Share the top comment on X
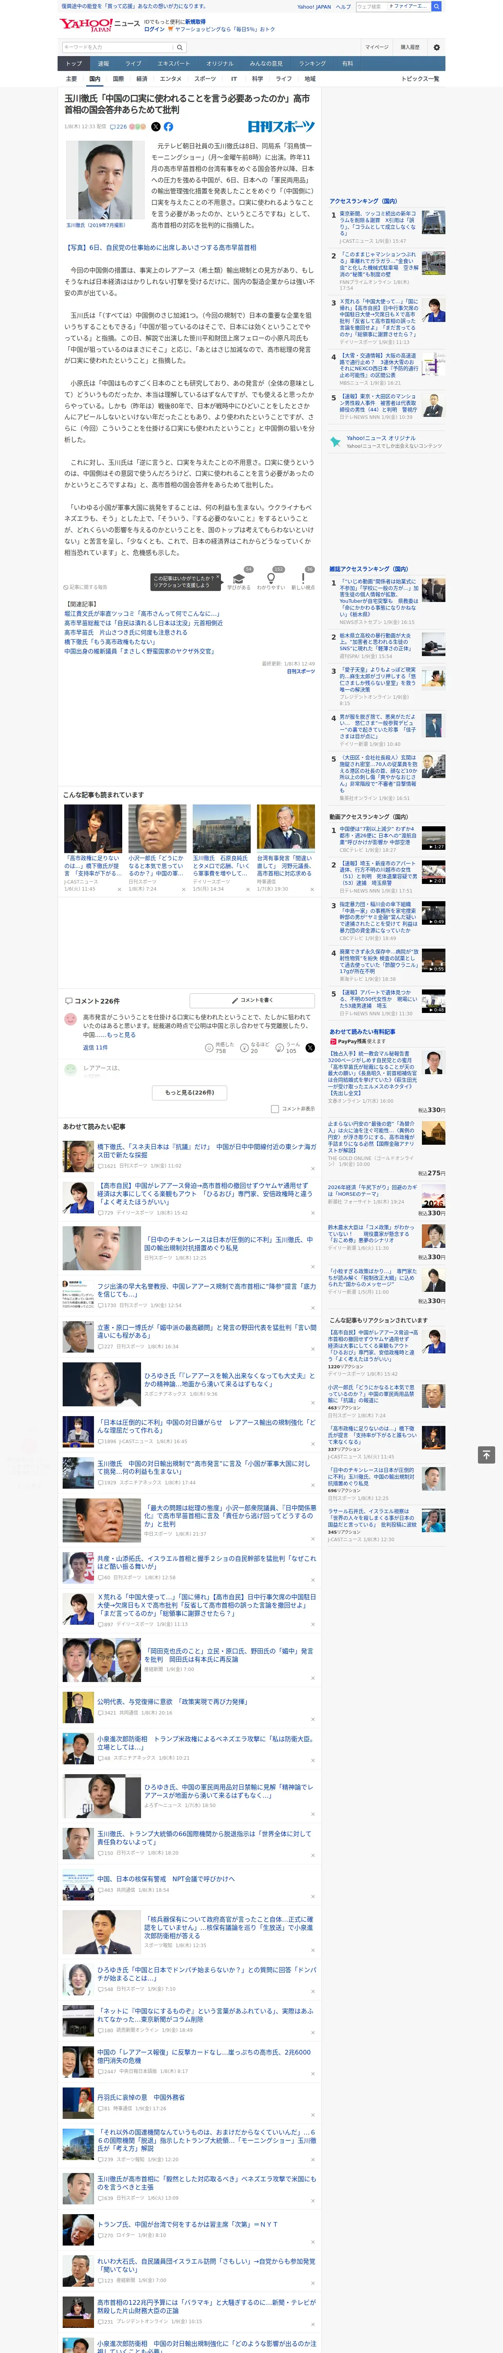503x2353 pixels. coord(310,1048)
